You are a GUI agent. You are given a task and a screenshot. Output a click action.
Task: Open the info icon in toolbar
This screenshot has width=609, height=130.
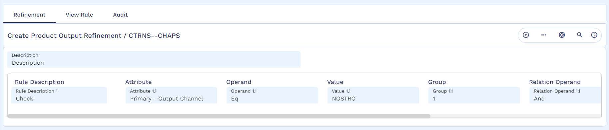tap(594, 35)
